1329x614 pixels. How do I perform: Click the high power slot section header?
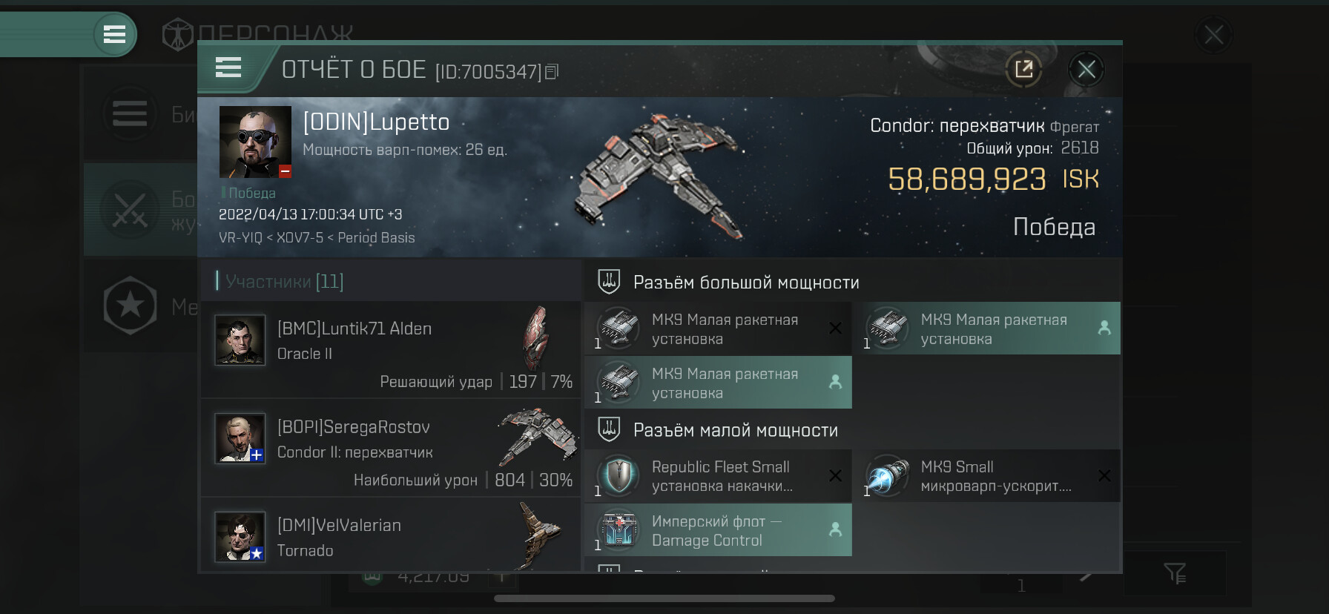tap(852, 282)
